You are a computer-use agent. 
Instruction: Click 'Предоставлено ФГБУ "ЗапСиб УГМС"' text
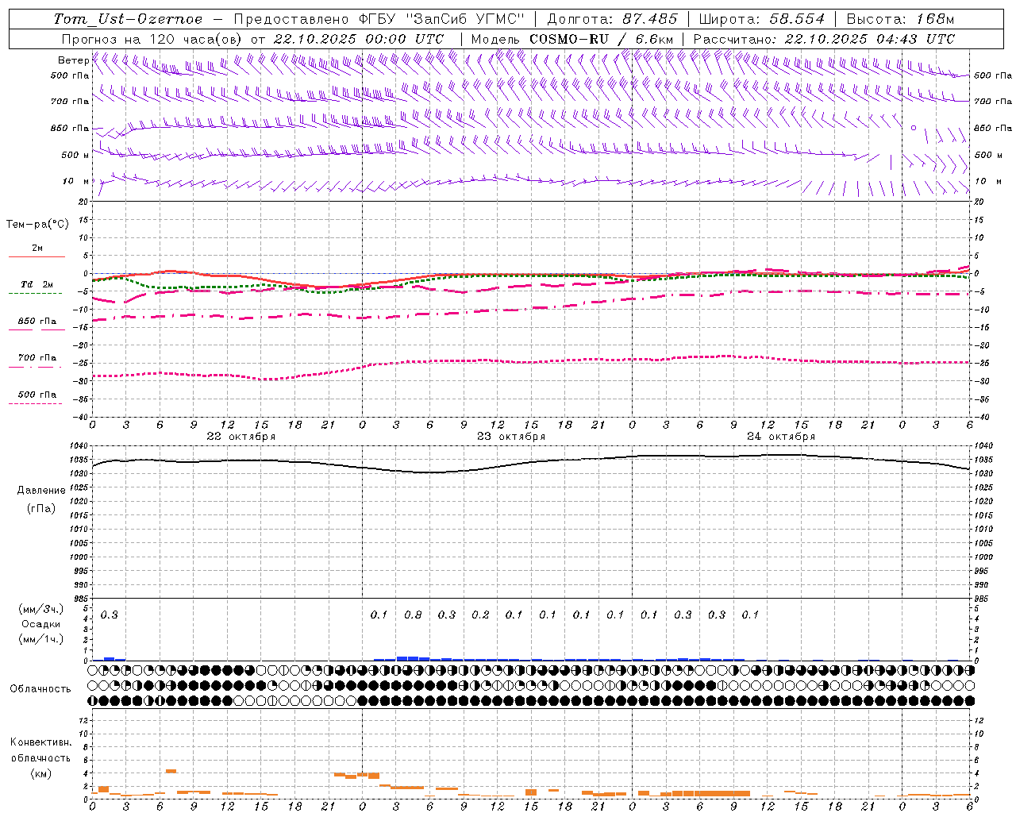379,19
